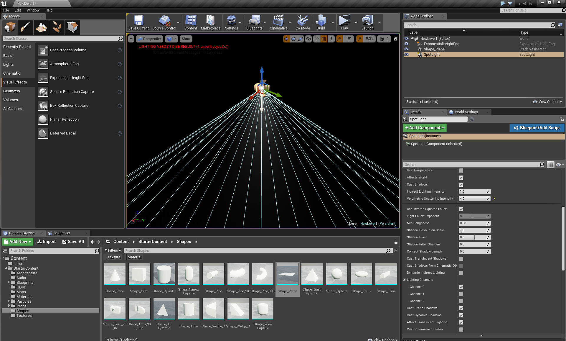Toggle Shape_Plane visibility eye in the outliner
The width and height of the screenshot is (566, 341).
click(x=406, y=49)
